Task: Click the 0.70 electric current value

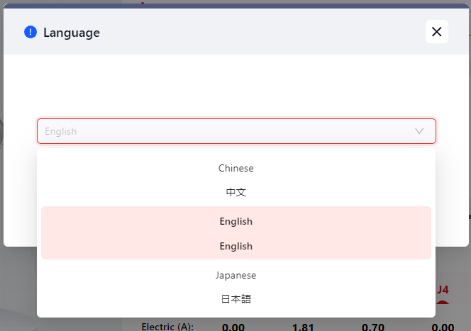Action: [x=372, y=327]
